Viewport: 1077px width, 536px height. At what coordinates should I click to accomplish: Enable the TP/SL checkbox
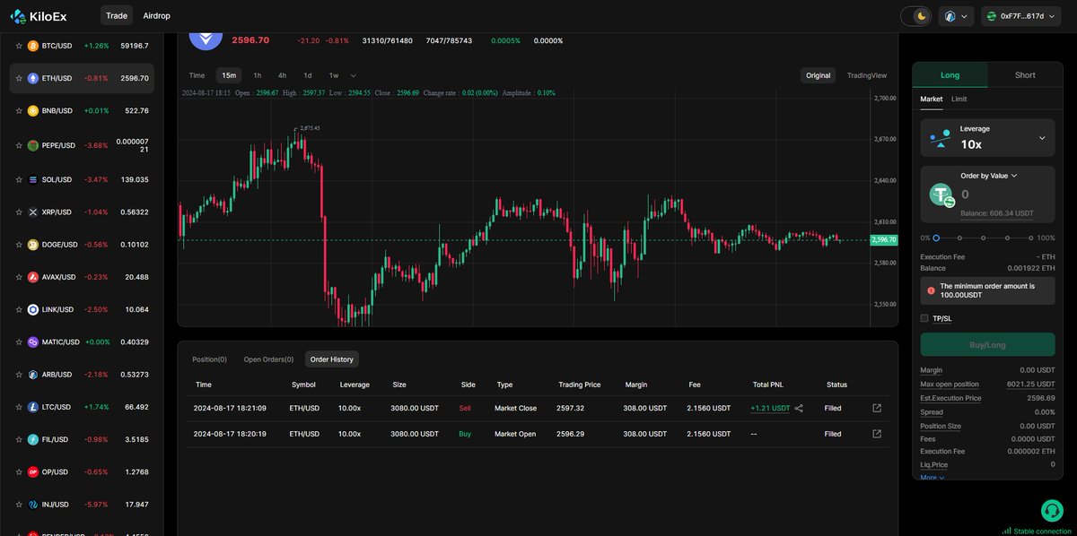coord(924,318)
